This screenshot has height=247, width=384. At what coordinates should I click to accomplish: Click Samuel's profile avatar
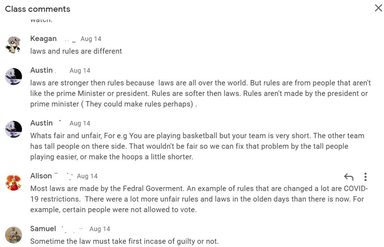(x=13, y=235)
